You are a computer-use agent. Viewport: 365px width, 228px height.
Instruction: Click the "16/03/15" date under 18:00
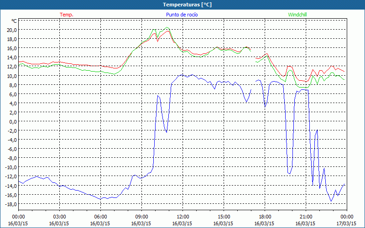click(264, 223)
